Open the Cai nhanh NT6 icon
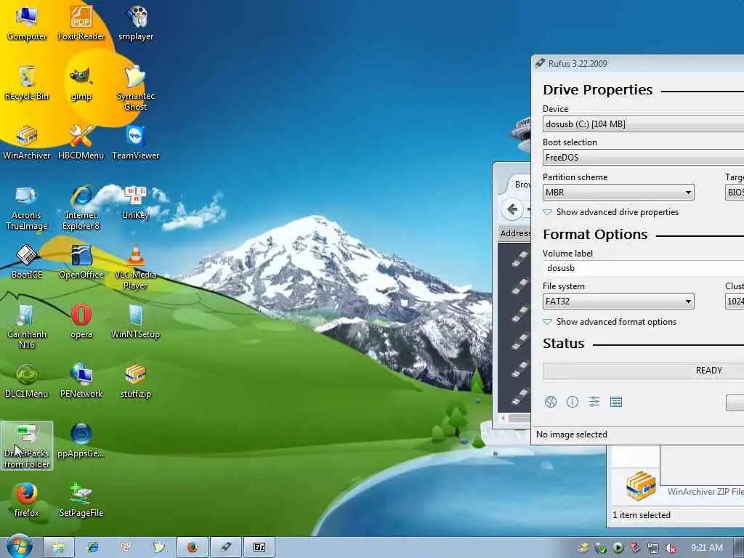The image size is (744, 558). [x=27, y=326]
